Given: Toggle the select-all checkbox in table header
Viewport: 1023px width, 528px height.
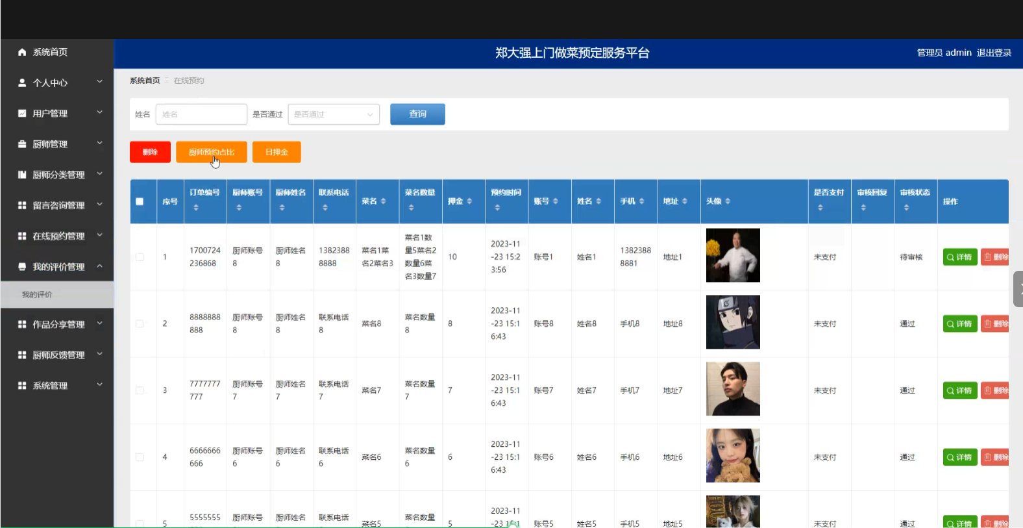Looking at the screenshot, I should 140,201.
